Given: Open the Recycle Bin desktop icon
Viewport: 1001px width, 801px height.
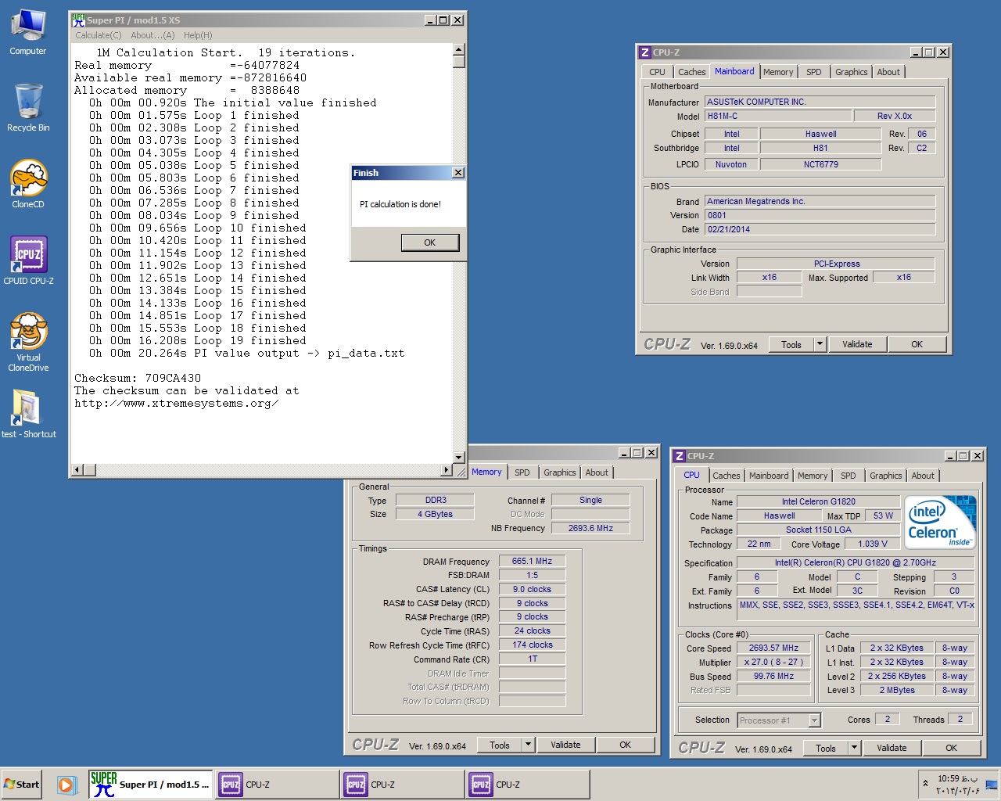Looking at the screenshot, I should tap(28, 107).
